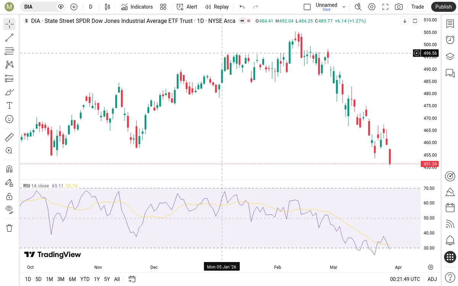Select the Text annotation tool
The width and height of the screenshot is (458, 286).
(x=10, y=105)
